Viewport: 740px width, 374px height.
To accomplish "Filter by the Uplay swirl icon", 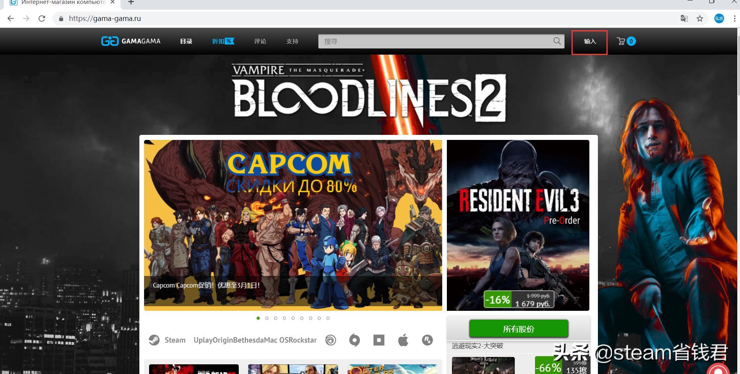I will (331, 340).
